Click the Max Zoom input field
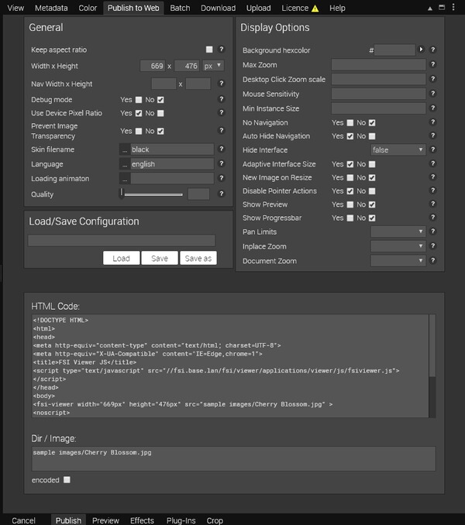 pos(378,64)
